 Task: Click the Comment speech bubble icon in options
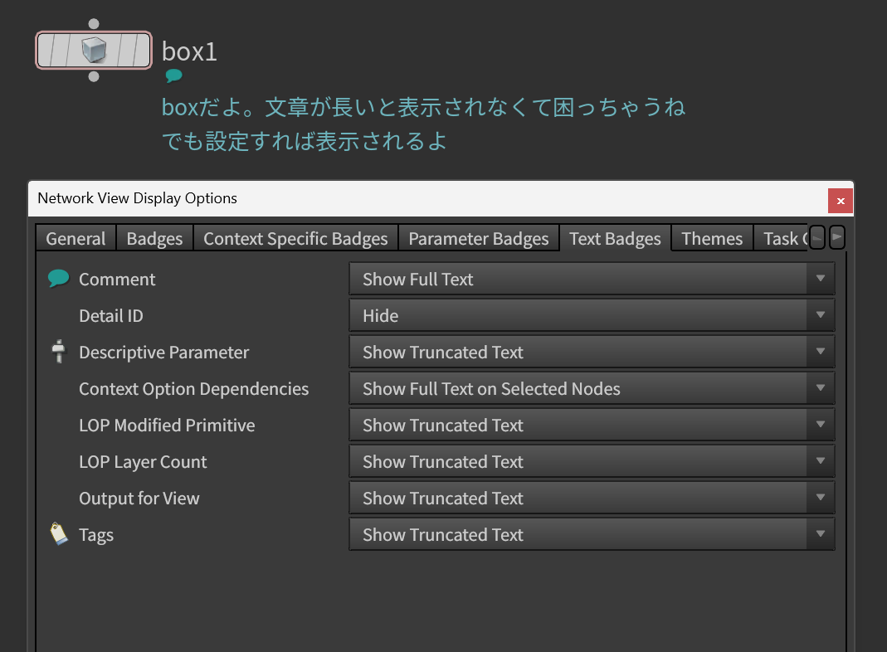point(58,279)
